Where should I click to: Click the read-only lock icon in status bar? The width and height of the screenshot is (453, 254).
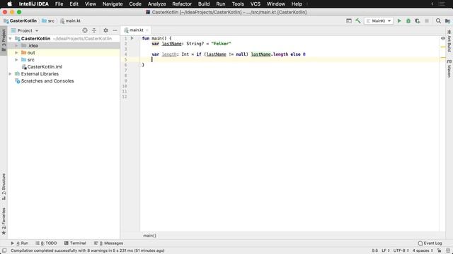coord(439,250)
